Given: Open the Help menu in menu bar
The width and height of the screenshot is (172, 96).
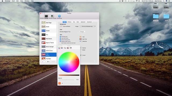Looking at the screenshot, I should click(x=32, y=1).
